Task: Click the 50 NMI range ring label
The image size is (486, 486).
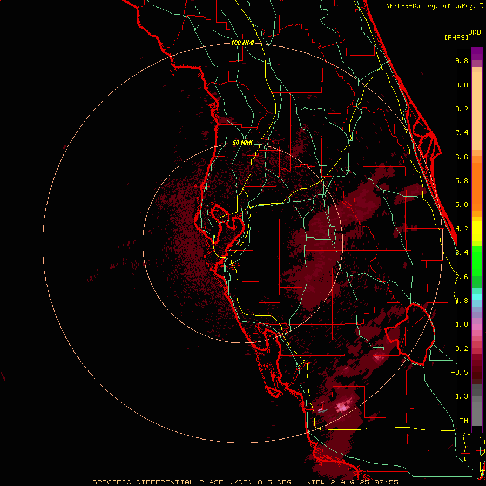Action: pyautogui.click(x=242, y=143)
